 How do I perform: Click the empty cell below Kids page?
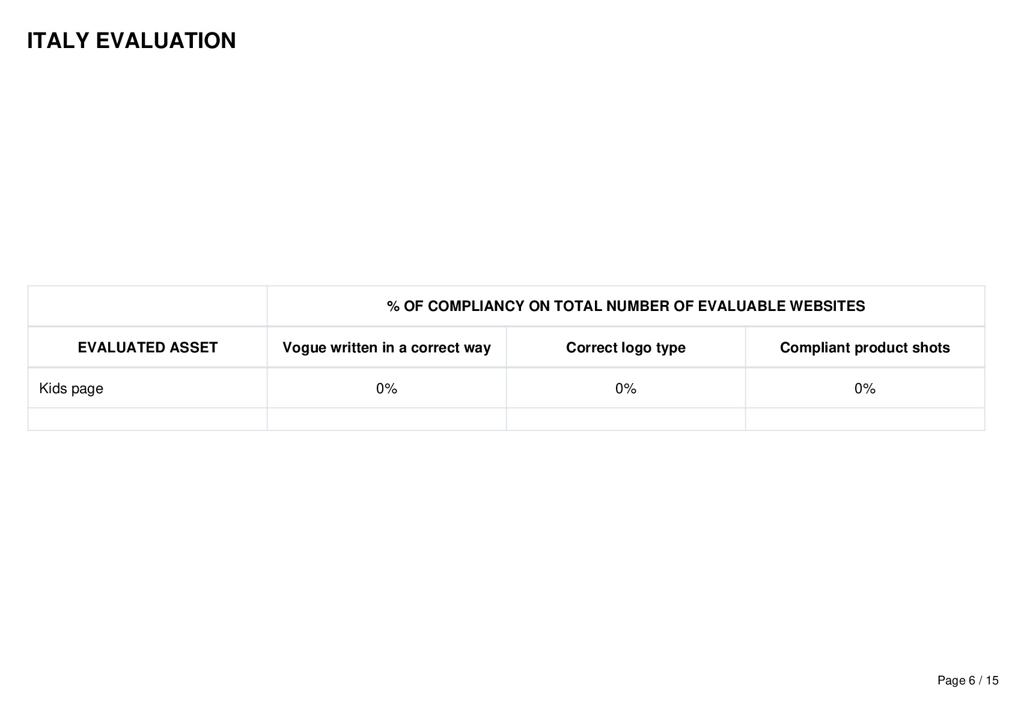click(148, 419)
